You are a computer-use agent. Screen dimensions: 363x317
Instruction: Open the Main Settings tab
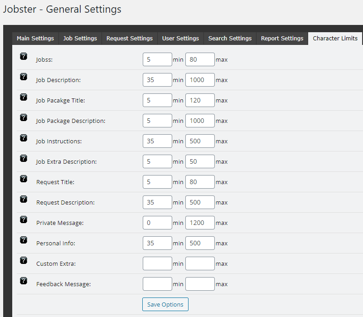[x=35, y=39]
